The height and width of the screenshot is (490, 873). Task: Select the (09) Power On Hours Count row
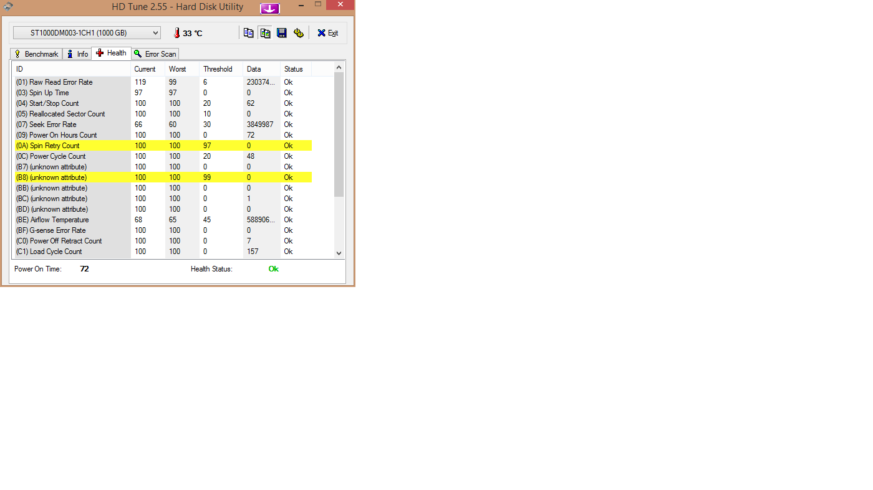(x=162, y=135)
